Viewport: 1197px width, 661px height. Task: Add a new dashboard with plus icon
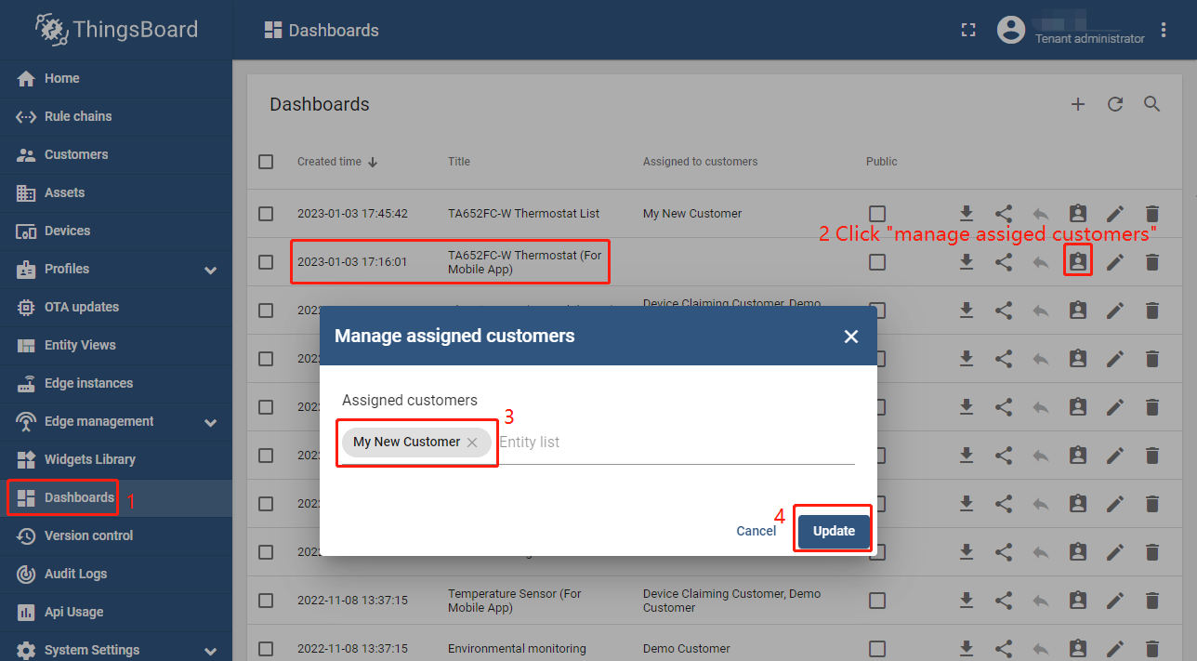(x=1078, y=104)
